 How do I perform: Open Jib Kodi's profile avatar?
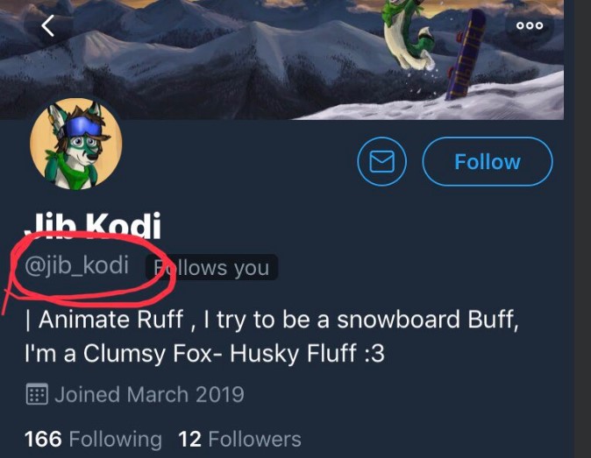pyautogui.click(x=76, y=145)
